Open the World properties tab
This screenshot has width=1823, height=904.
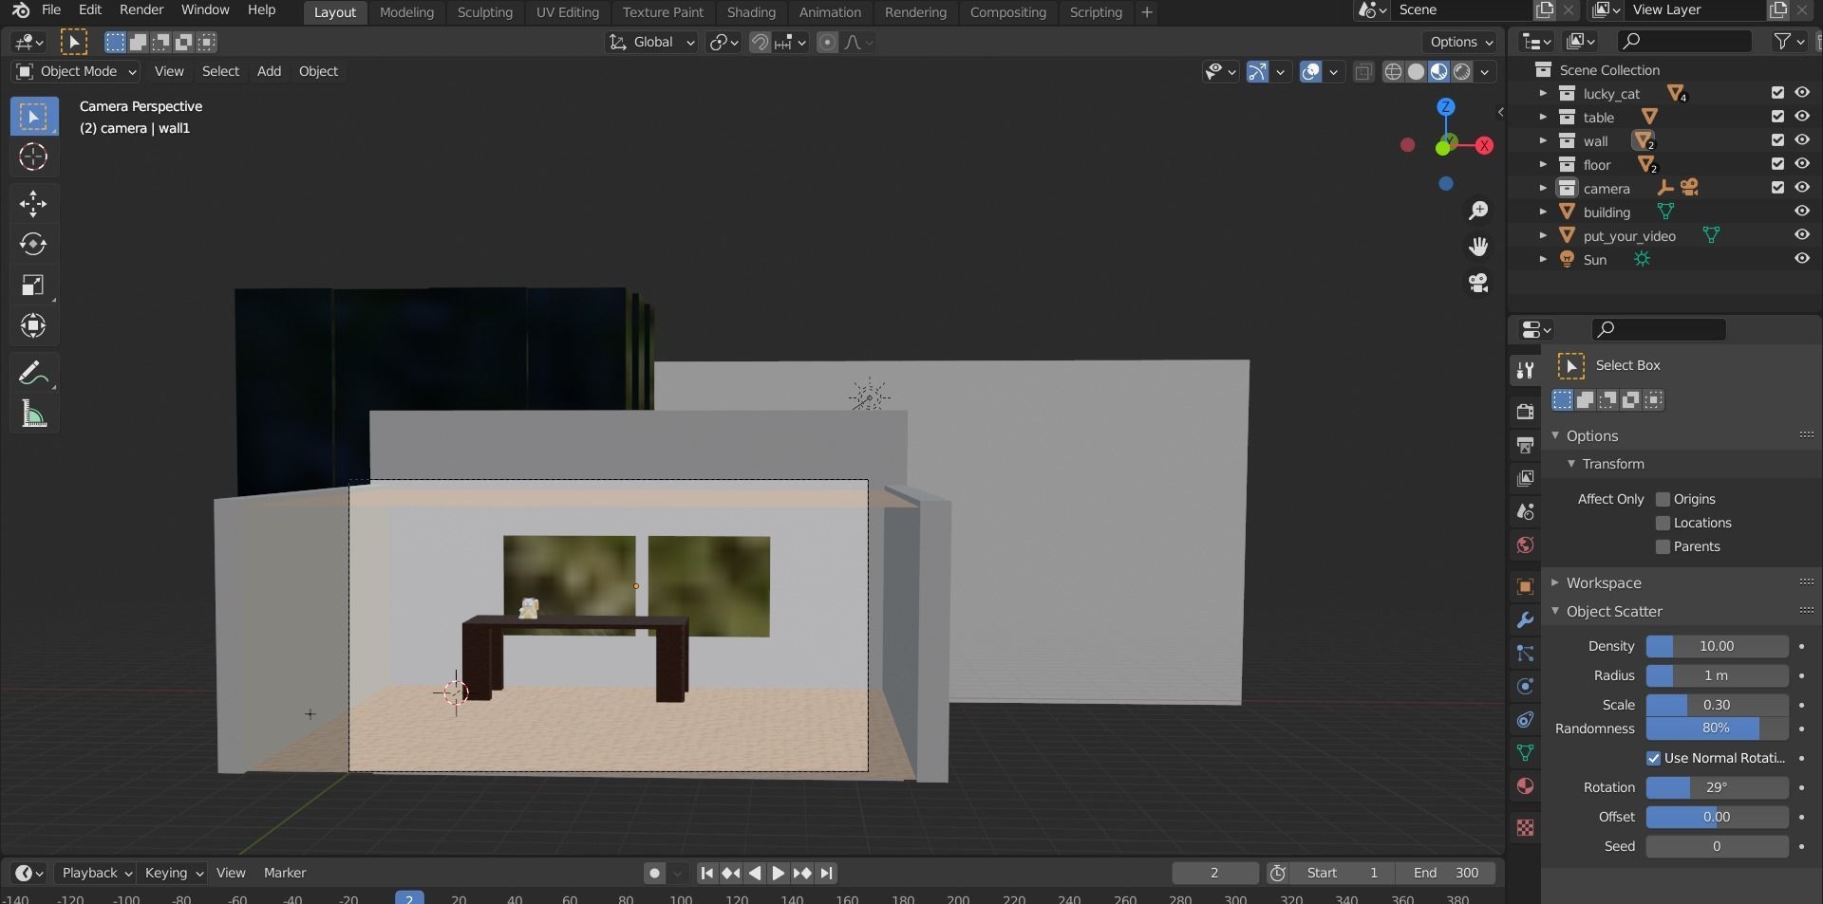pyautogui.click(x=1525, y=544)
